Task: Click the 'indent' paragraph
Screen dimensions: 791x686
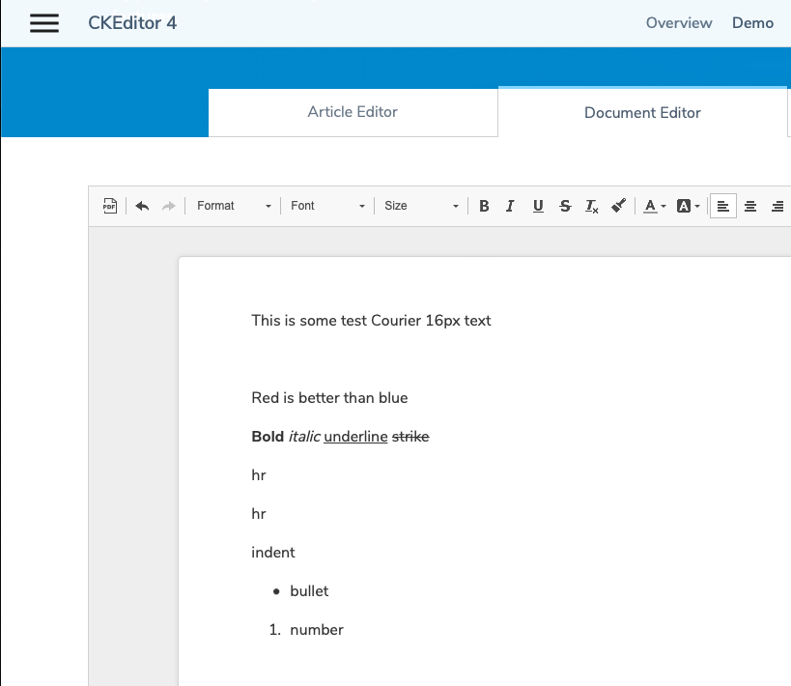Action: tap(273, 553)
